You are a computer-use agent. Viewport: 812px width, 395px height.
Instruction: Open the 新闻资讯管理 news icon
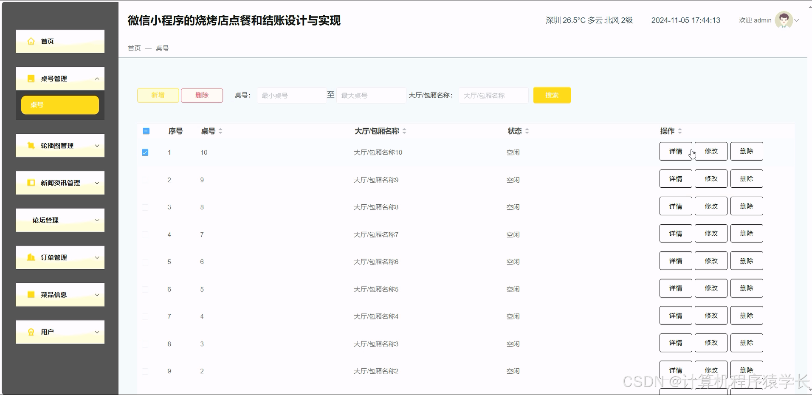30,183
